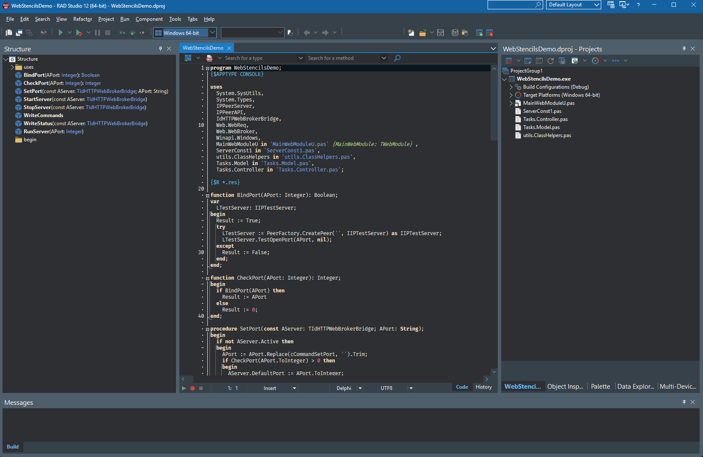
Task: Click the Refresh icon in Projects panel
Action: pos(550,61)
